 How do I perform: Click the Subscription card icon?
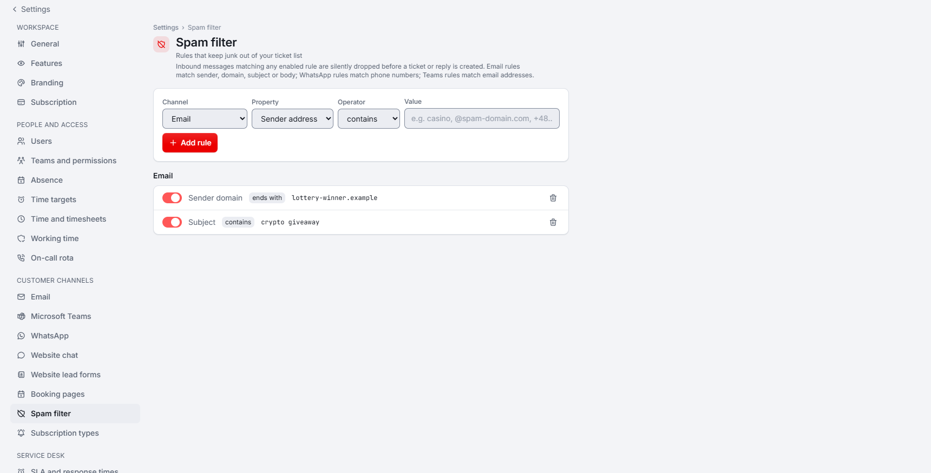21,102
